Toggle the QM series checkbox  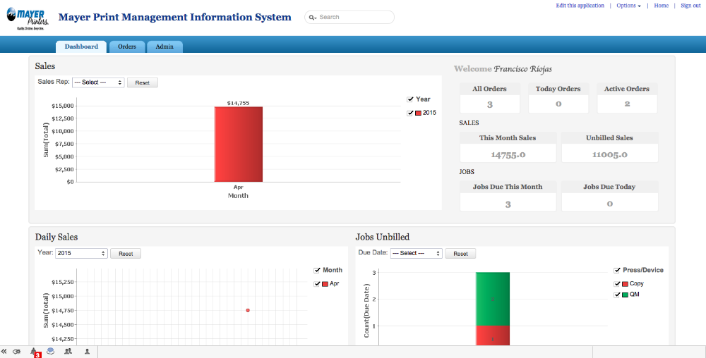[617, 295]
